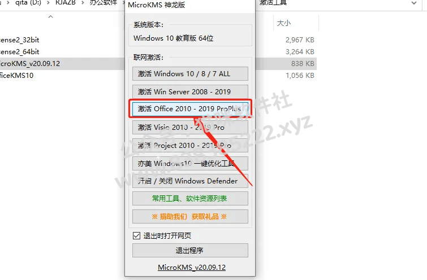Select file license2_64bit in list

19,51
